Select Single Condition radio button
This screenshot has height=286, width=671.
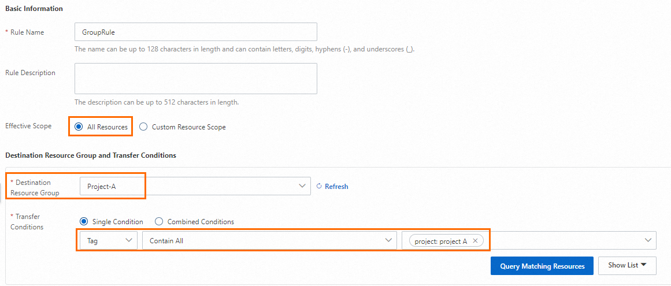pyautogui.click(x=84, y=222)
